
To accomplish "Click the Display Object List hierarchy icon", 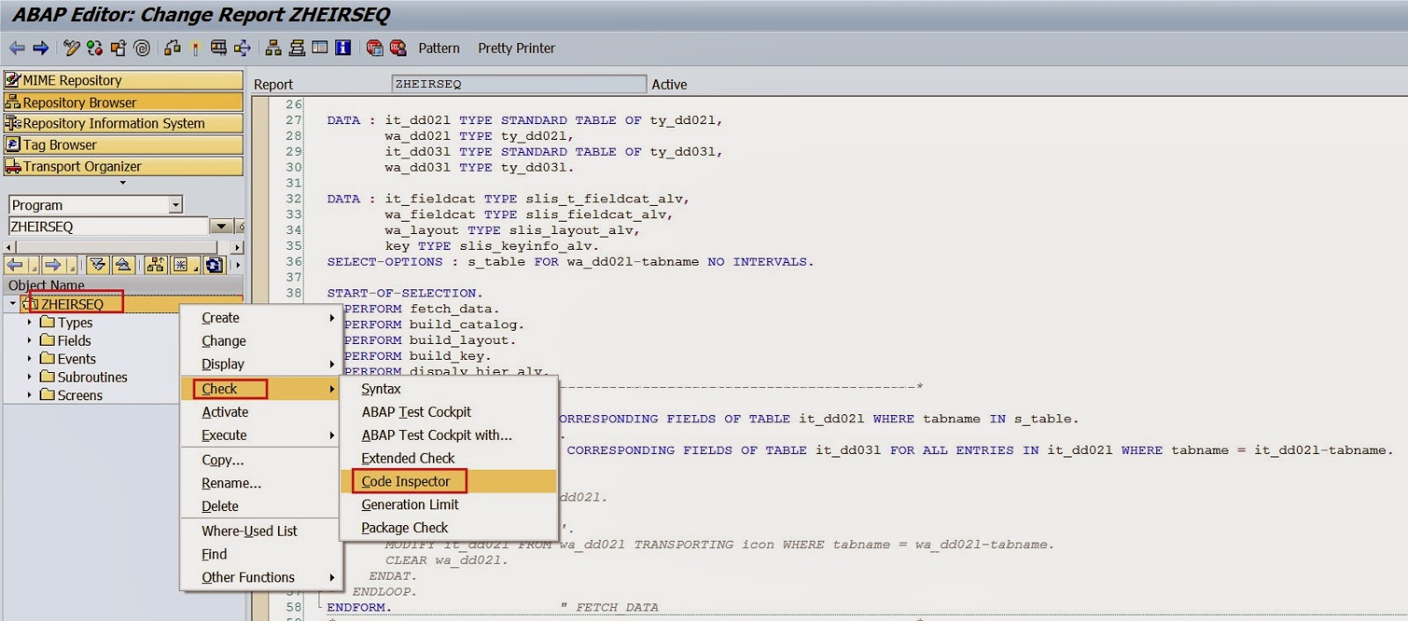I will 274,48.
